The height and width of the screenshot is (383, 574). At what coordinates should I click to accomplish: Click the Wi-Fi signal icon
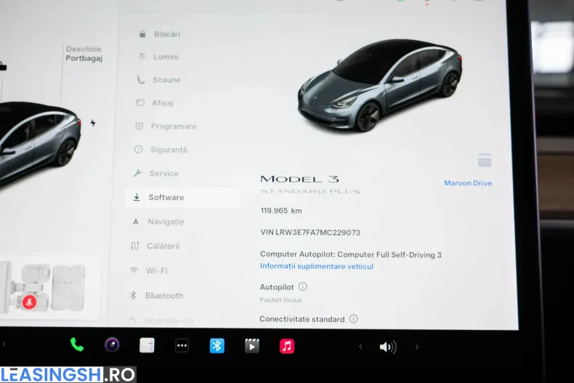(x=134, y=270)
